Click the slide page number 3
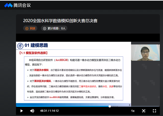This screenshot has width=163, height=116. (129, 105)
